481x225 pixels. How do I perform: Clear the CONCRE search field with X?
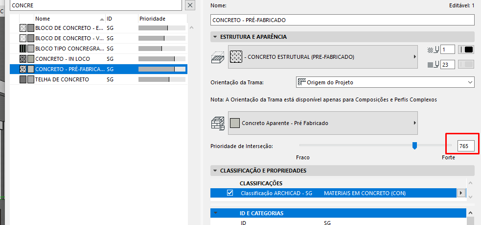click(x=190, y=5)
